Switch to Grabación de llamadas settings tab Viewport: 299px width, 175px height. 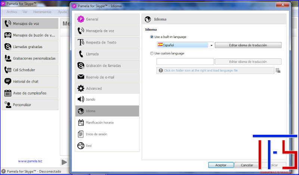point(107,66)
